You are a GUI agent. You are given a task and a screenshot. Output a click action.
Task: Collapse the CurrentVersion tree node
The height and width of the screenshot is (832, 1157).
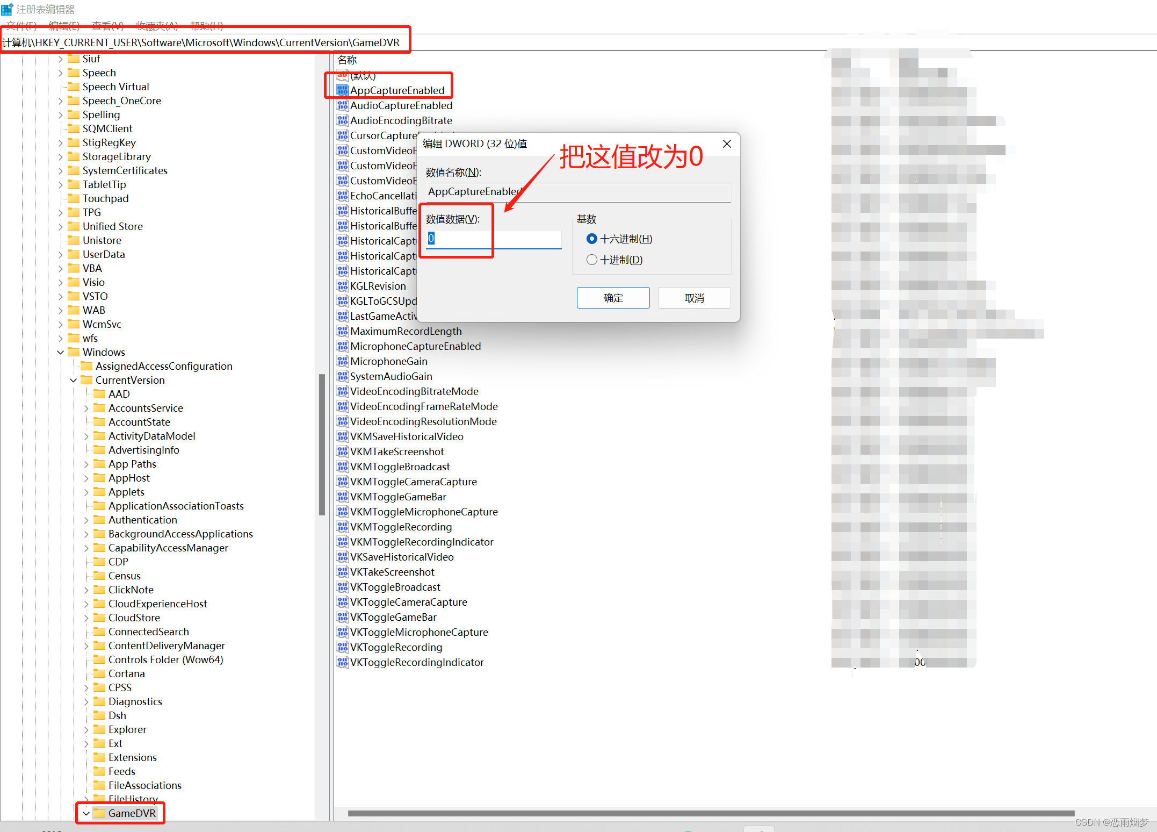point(74,381)
